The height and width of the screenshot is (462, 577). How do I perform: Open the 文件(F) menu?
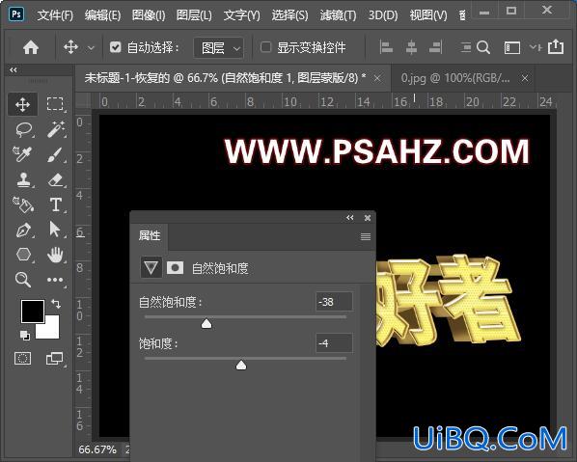[55, 15]
